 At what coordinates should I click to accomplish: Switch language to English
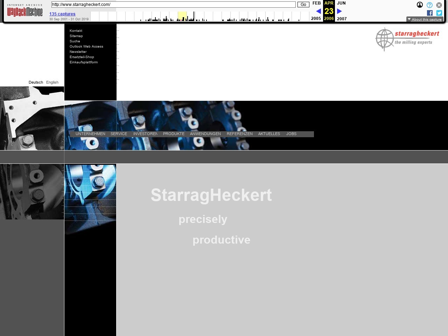(x=52, y=83)
